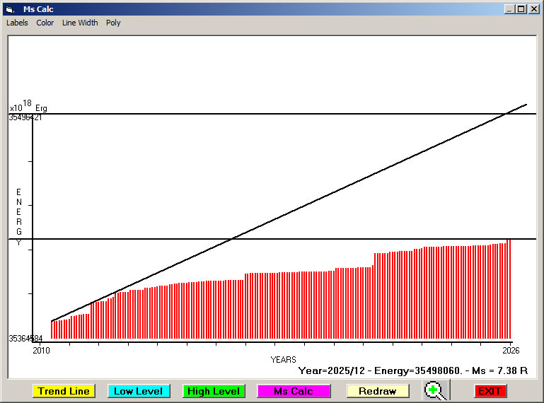Click the Redraw button
Viewport: 544px width, 403px height.
coord(378,391)
